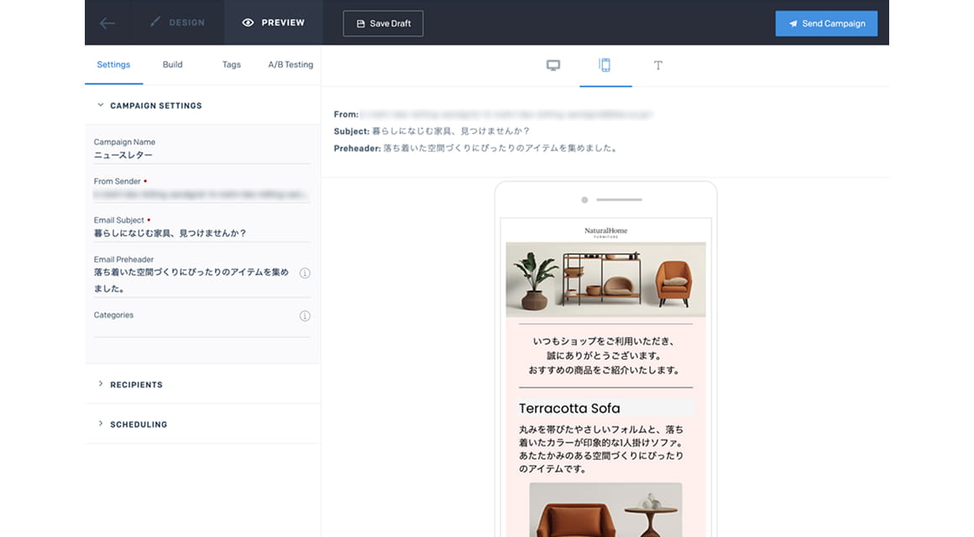Screen dimensions: 974x537
Task: Click the Campaign Name input field
Action: 202,155
